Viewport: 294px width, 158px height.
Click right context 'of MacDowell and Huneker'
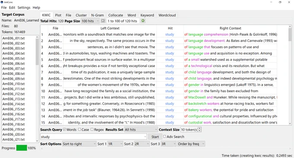[x=205, y=97]
